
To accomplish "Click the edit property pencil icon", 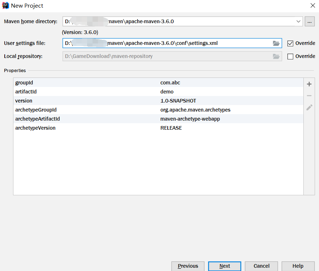I will click(x=309, y=108).
